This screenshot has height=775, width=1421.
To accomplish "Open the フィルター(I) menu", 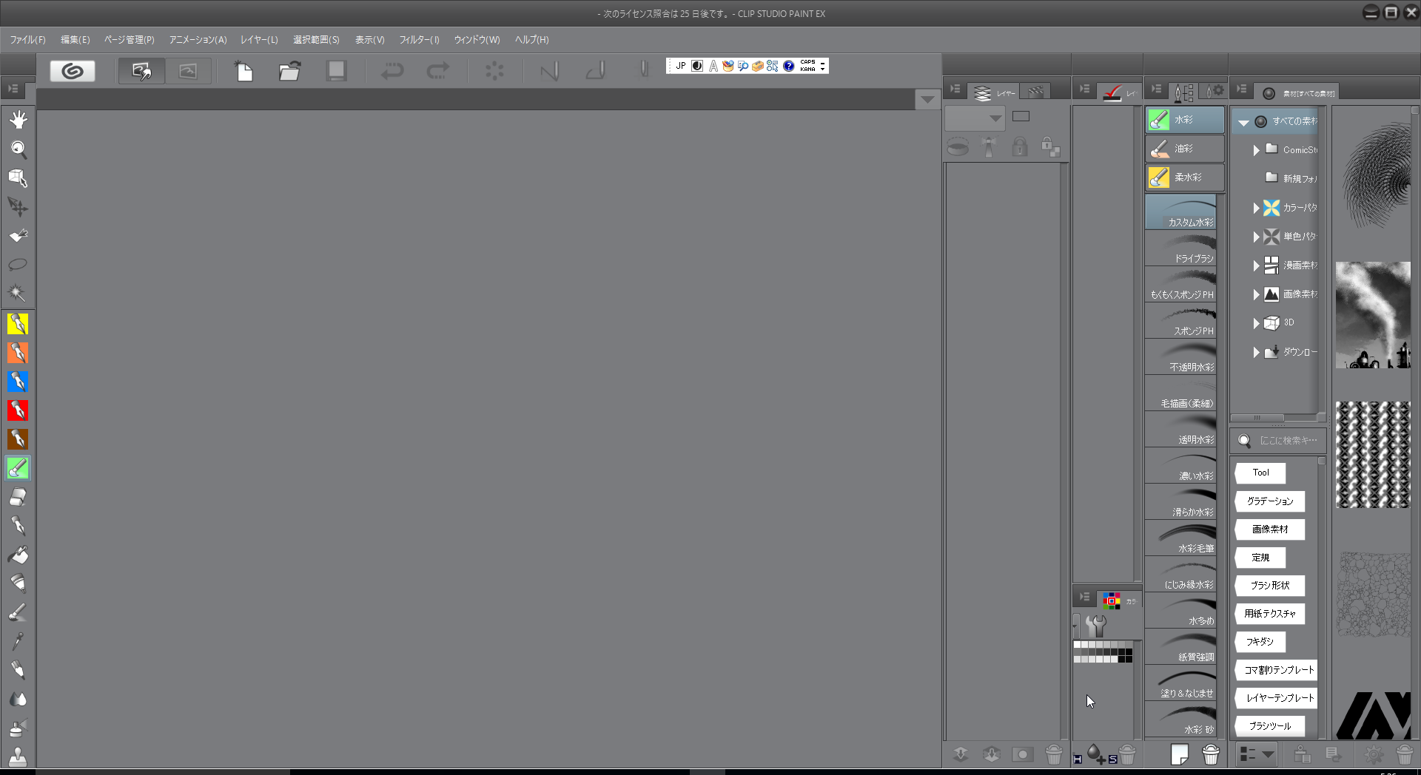I will click(419, 40).
